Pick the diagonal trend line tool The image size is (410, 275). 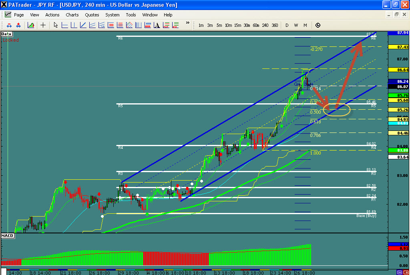[83, 25]
